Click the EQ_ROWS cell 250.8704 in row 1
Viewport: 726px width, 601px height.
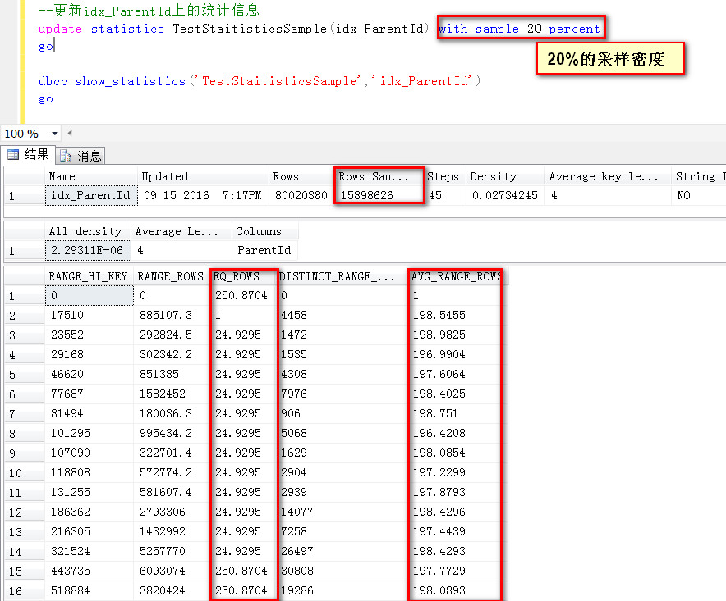pyautogui.click(x=244, y=295)
